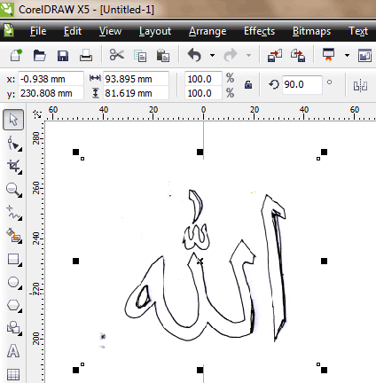Select the Shape tool
Image resolution: width=376 pixels, height=383 pixels.
tap(14, 144)
